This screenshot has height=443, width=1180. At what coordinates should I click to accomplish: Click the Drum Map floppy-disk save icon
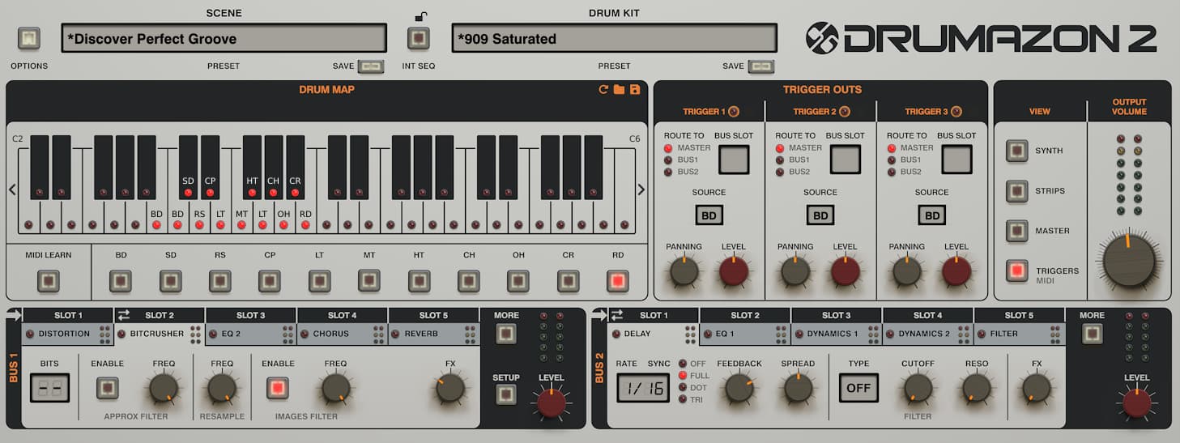click(x=635, y=89)
